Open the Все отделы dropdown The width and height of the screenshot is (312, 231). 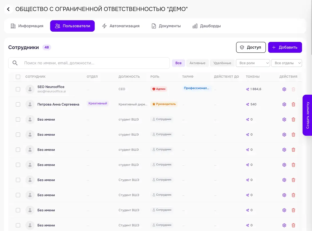click(287, 63)
